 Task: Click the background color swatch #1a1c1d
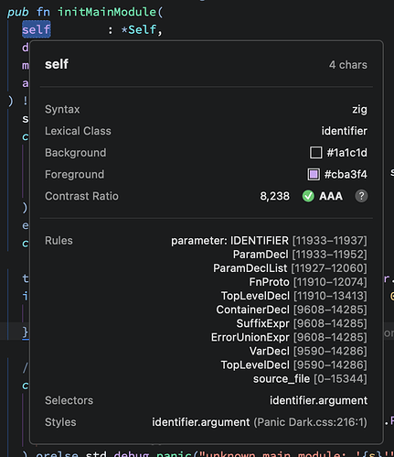click(315, 152)
